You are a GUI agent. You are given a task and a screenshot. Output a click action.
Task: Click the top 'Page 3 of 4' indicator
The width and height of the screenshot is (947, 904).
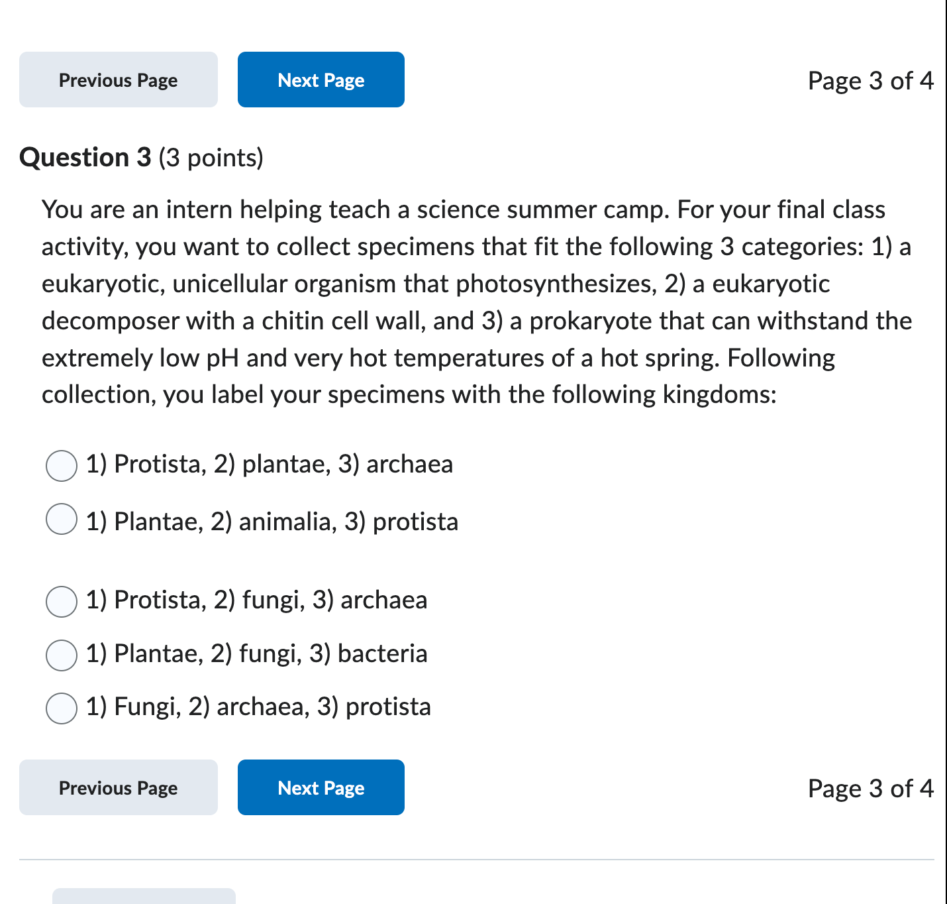click(x=871, y=80)
